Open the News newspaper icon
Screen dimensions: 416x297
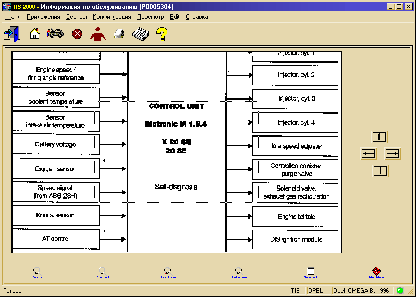point(141,34)
